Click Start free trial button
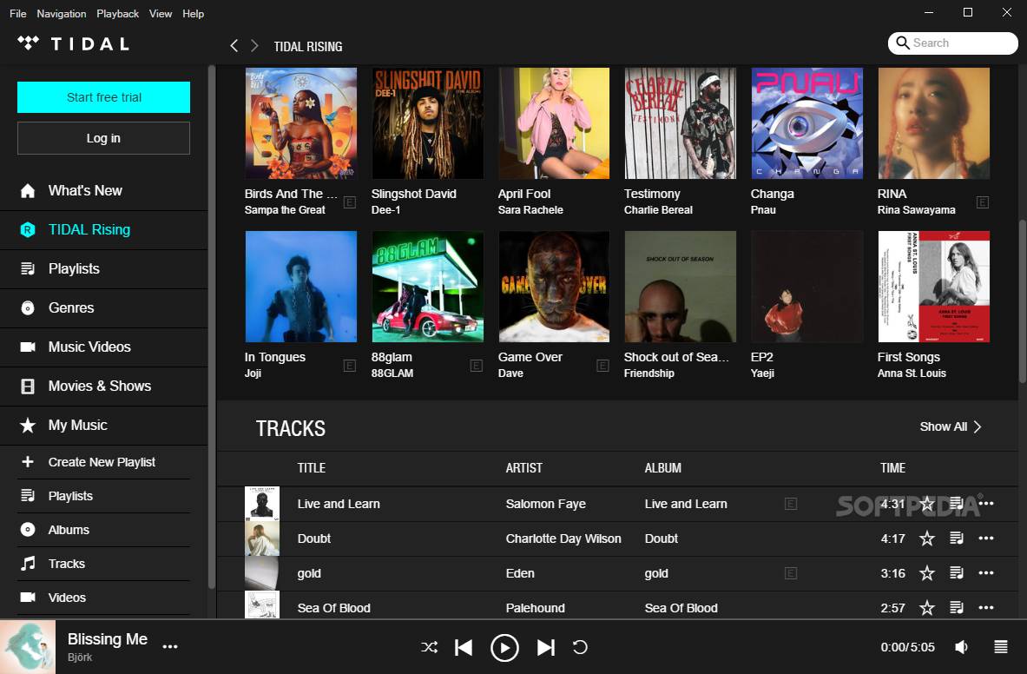1027x674 pixels. tap(103, 97)
